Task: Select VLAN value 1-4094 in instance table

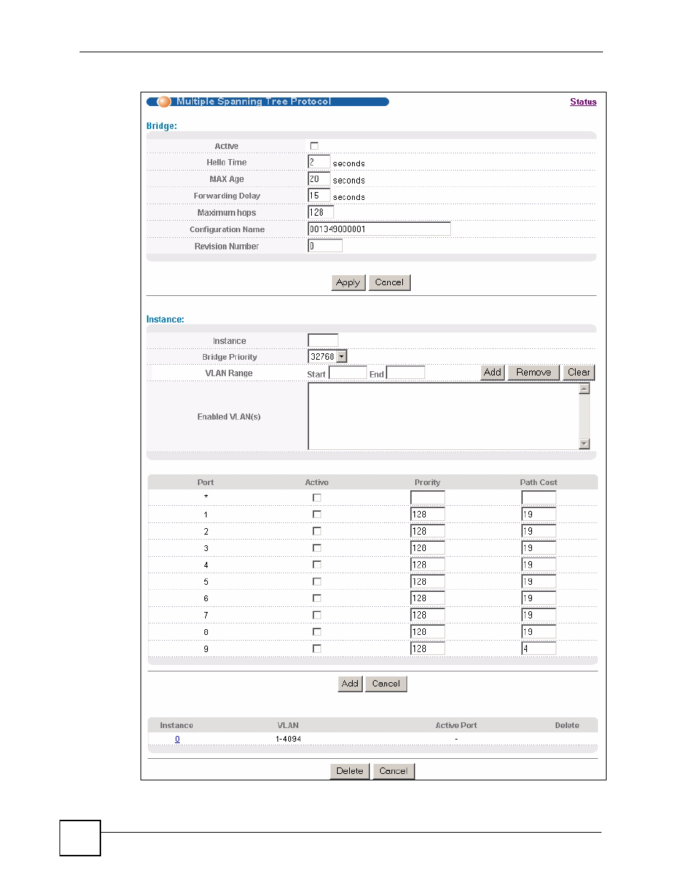Action: coord(288,739)
